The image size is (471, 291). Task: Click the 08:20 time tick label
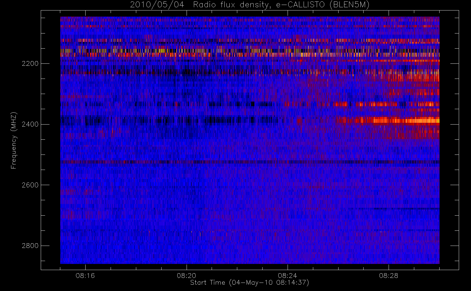coord(186,275)
